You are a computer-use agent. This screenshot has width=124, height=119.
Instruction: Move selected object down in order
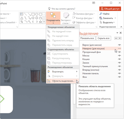pyautogui.click(x=120, y=38)
